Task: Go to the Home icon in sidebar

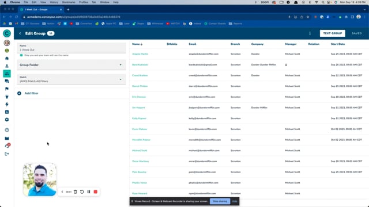Action: (x=7, y=58)
